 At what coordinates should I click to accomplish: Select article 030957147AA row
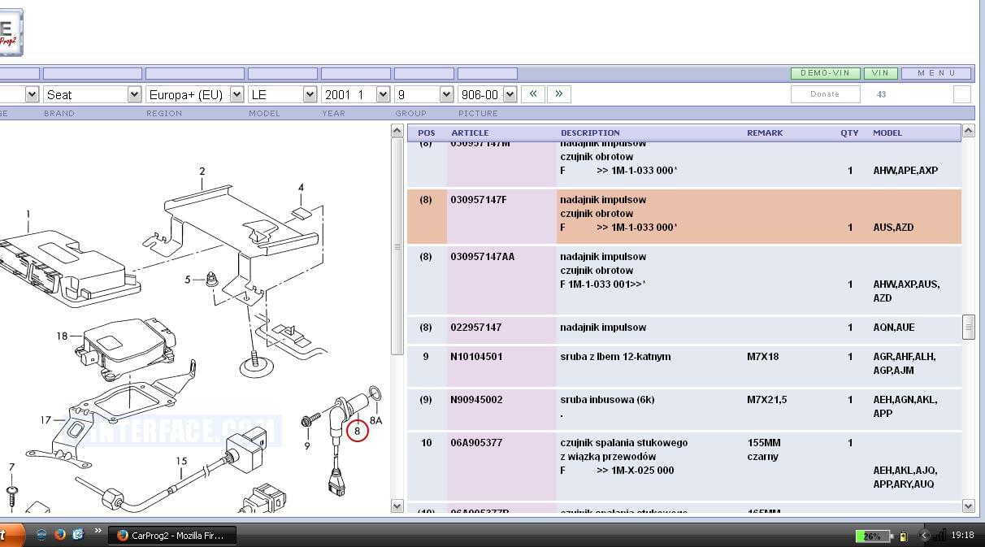click(683, 280)
